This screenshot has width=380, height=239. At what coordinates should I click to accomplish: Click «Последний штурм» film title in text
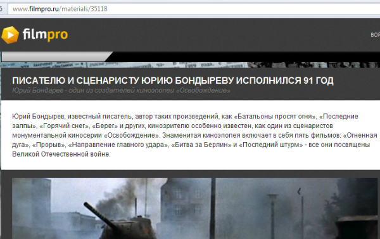point(270,145)
